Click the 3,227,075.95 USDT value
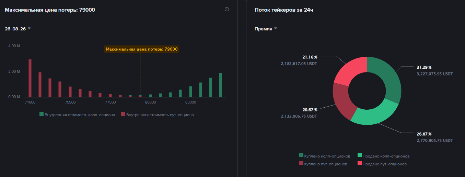The width and height of the screenshot is (465, 177). pyautogui.click(x=435, y=73)
